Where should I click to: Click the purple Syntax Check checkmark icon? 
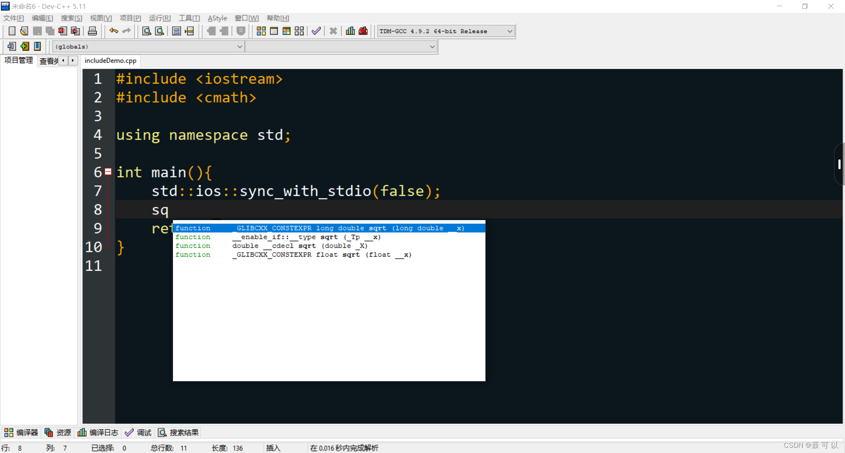[x=316, y=31]
